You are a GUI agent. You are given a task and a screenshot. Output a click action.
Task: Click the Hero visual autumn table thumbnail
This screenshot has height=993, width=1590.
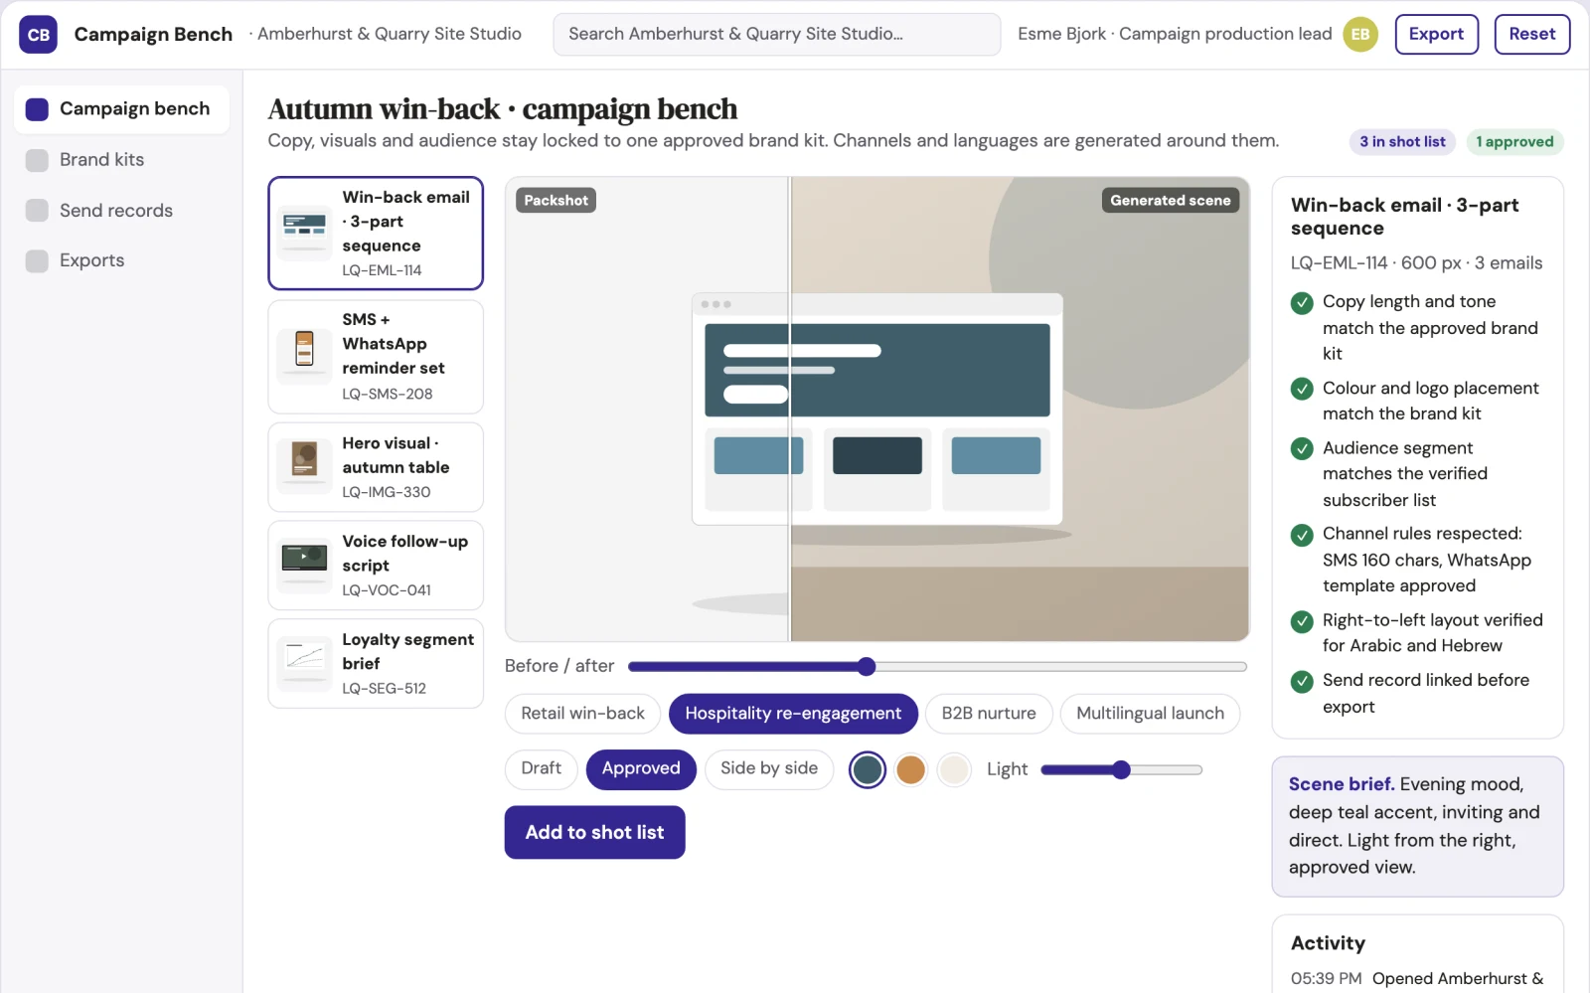304,467
